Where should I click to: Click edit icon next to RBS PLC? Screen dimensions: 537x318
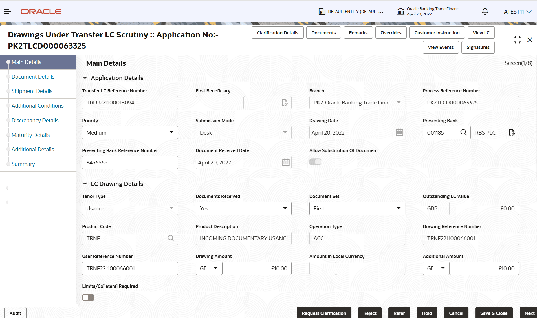coord(512,132)
